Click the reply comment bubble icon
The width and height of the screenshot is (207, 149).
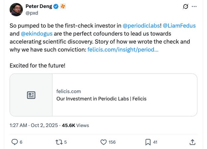(x=15, y=142)
